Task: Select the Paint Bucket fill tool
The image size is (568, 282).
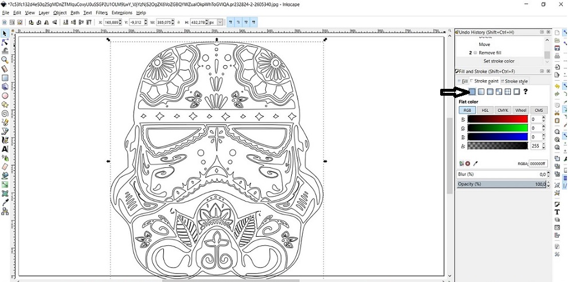Action: pos(5,175)
